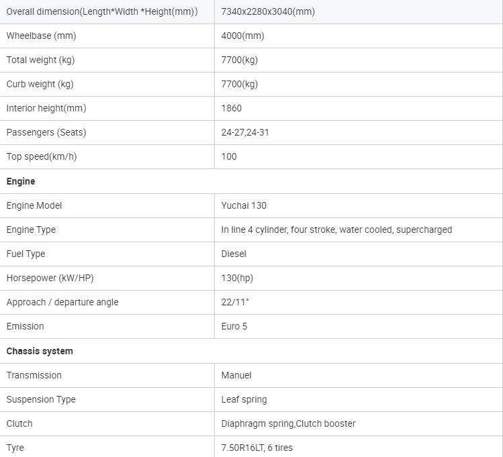Click the overall dimension value 7340x2280x3040(mm)

[268, 11]
